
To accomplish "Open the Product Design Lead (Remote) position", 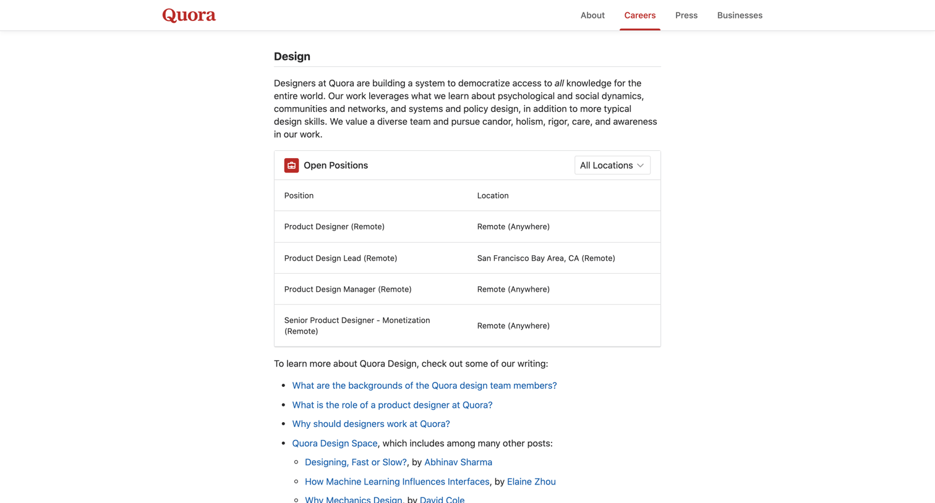I will click(341, 258).
